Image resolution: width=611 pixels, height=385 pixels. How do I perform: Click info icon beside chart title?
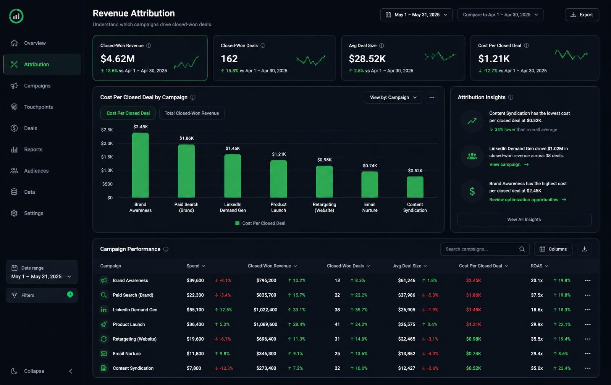[x=193, y=97]
